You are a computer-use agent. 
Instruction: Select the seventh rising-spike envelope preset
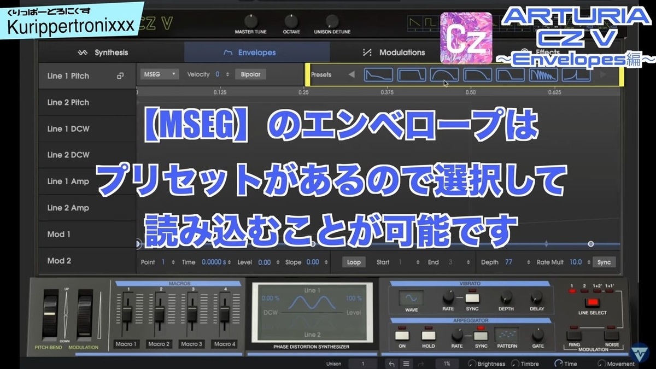(576, 74)
